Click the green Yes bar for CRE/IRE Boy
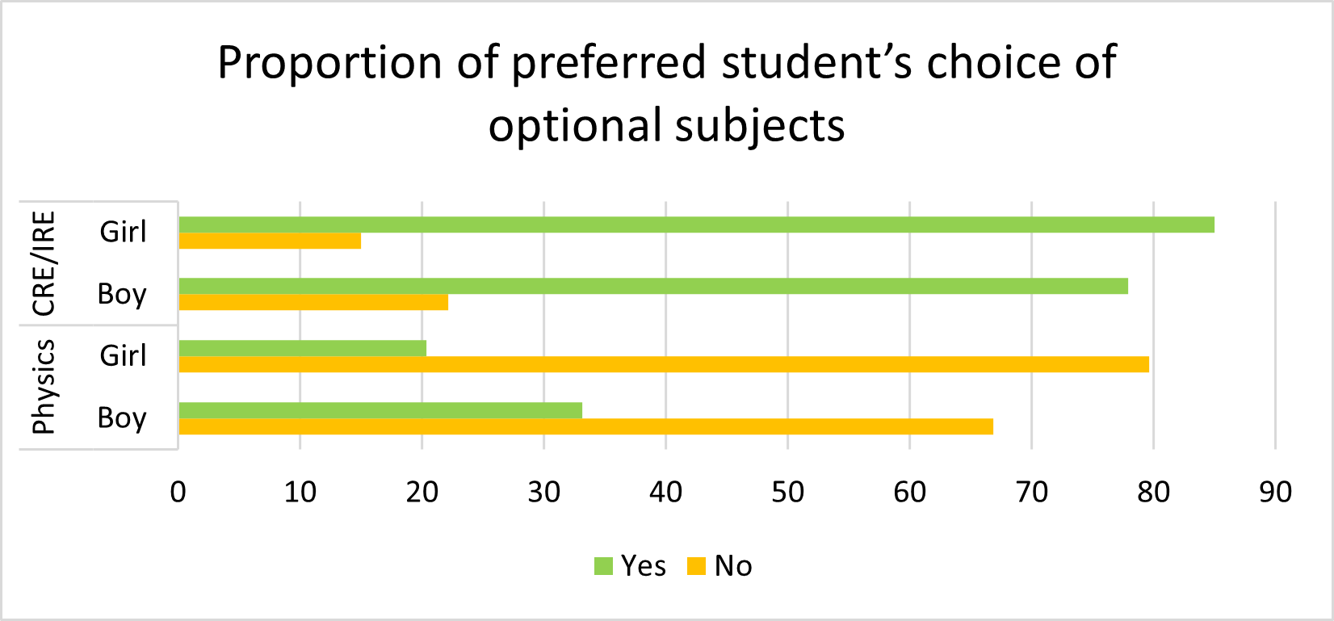Image resolution: width=1334 pixels, height=621 pixels. click(652, 286)
